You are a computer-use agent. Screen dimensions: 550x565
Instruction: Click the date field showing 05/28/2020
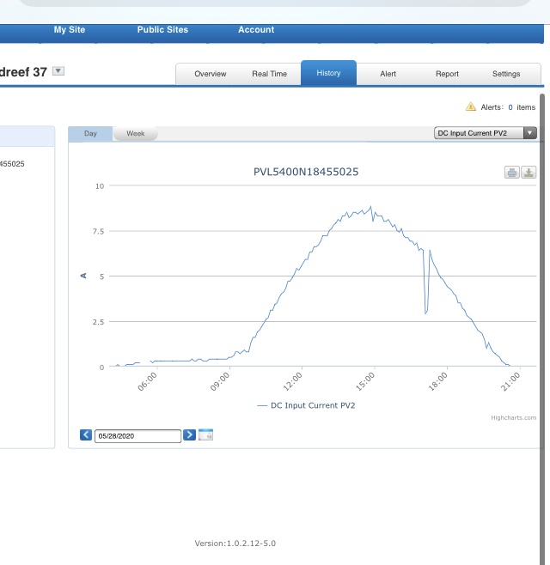coord(137,436)
